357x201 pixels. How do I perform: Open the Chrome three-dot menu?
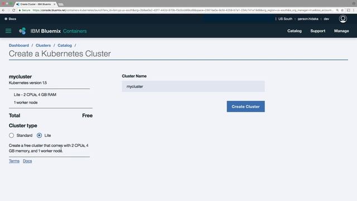pyautogui.click(x=354, y=10)
